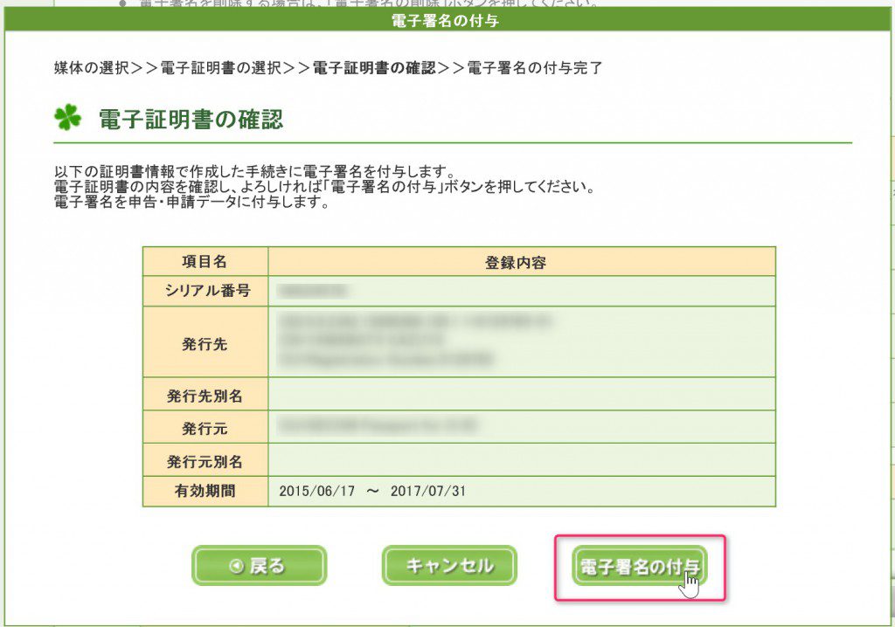
Task: Click the validity dates 2015/06/17 ～ 2017/07/31
Action: 372,492
